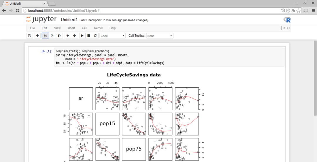Open the Edit menu

pyautogui.click(x=45, y=28)
